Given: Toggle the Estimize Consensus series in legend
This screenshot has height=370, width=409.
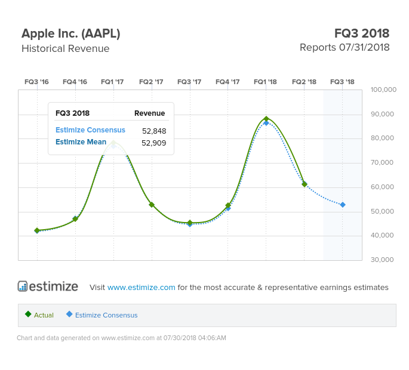Looking at the screenshot, I should (x=102, y=315).
